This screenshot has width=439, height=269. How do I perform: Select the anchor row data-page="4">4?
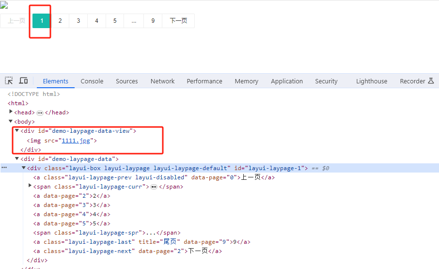pos(72,214)
